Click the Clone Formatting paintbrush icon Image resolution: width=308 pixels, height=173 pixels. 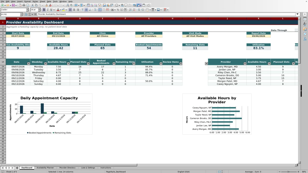tap(47, 5)
